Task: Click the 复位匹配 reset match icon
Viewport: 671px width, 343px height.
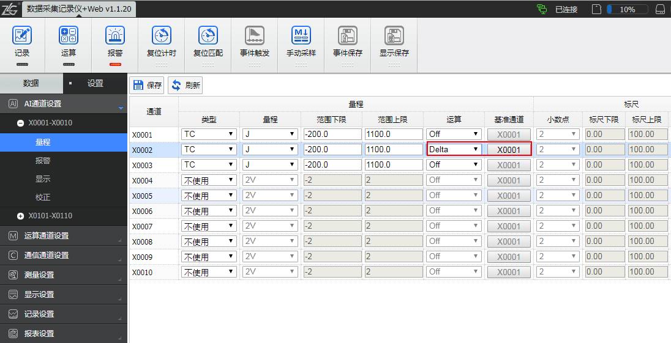Action: tap(208, 37)
